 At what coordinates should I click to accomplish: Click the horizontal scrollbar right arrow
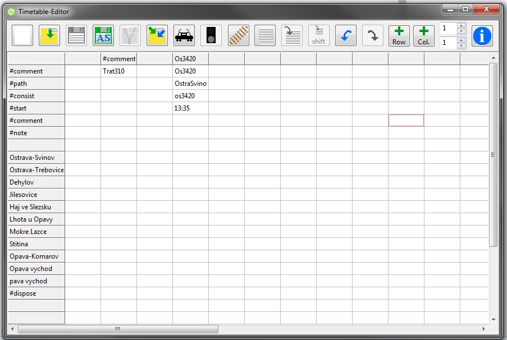(483, 329)
